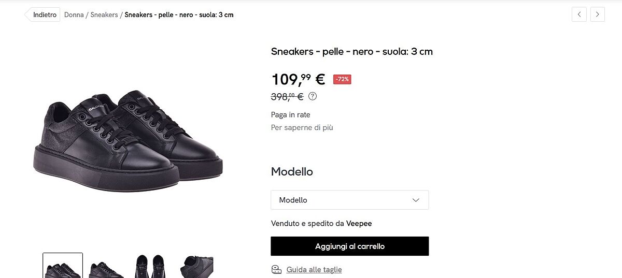Screen dimensions: 622x278
Task: Select the second shoe thumbnail
Action: point(106,267)
